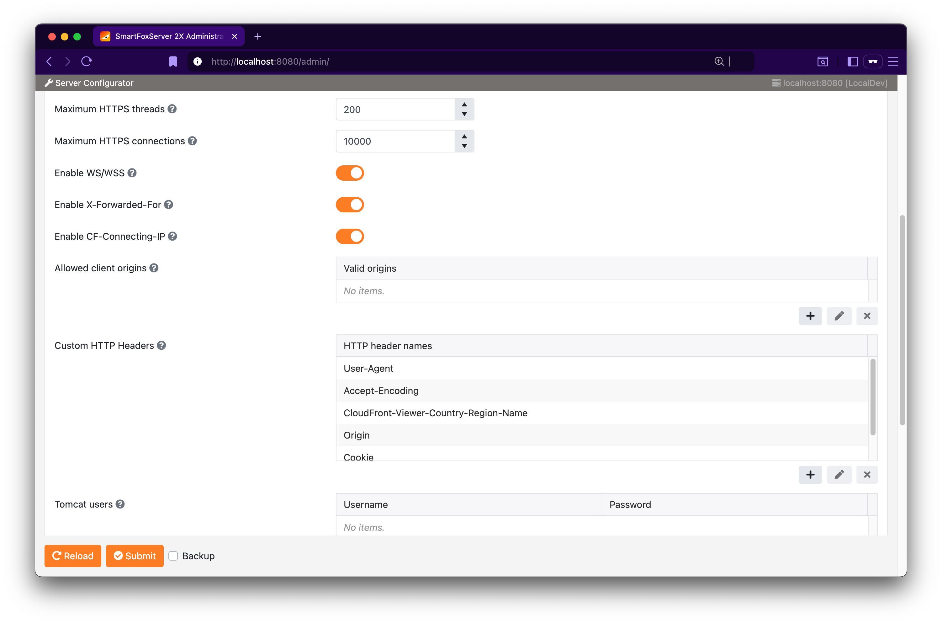
Task: Disable the Enable WS/WSS switch
Action: point(349,173)
